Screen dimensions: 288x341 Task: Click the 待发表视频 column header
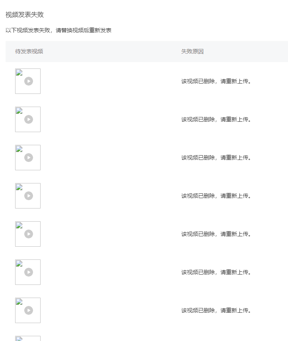(29, 52)
